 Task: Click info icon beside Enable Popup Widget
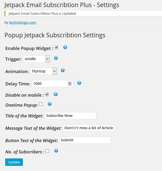pyautogui.click(x=65, y=47)
